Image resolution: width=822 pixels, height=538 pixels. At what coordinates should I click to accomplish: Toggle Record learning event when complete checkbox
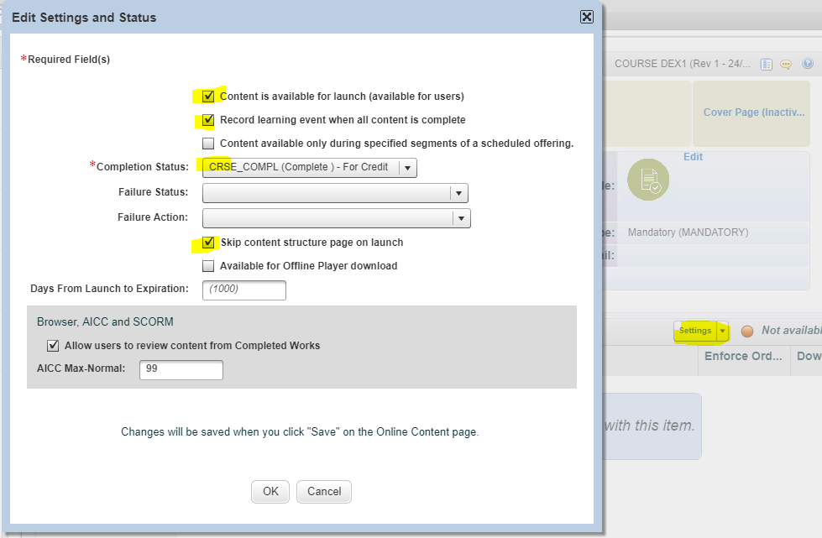[x=208, y=120]
